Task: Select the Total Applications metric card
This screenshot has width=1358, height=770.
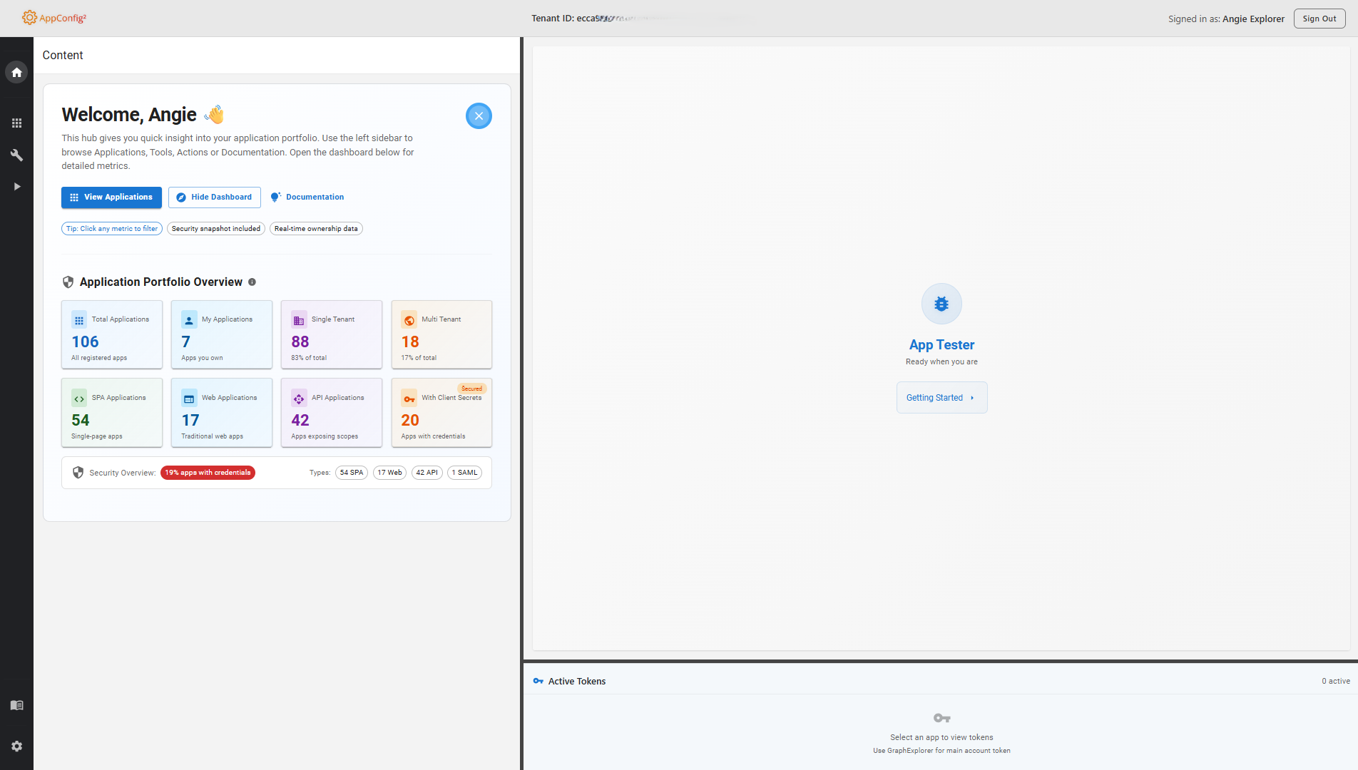Action: click(112, 334)
